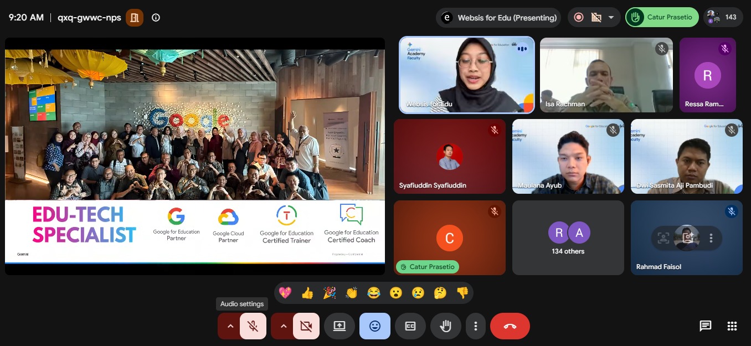This screenshot has width=751, height=346.
Task: Click the presented EDU-TECH SPECIALIST slide
Action: coord(195,156)
